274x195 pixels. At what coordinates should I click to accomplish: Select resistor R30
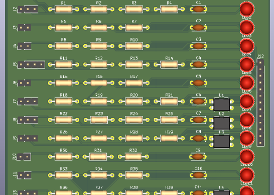click(x=64, y=157)
